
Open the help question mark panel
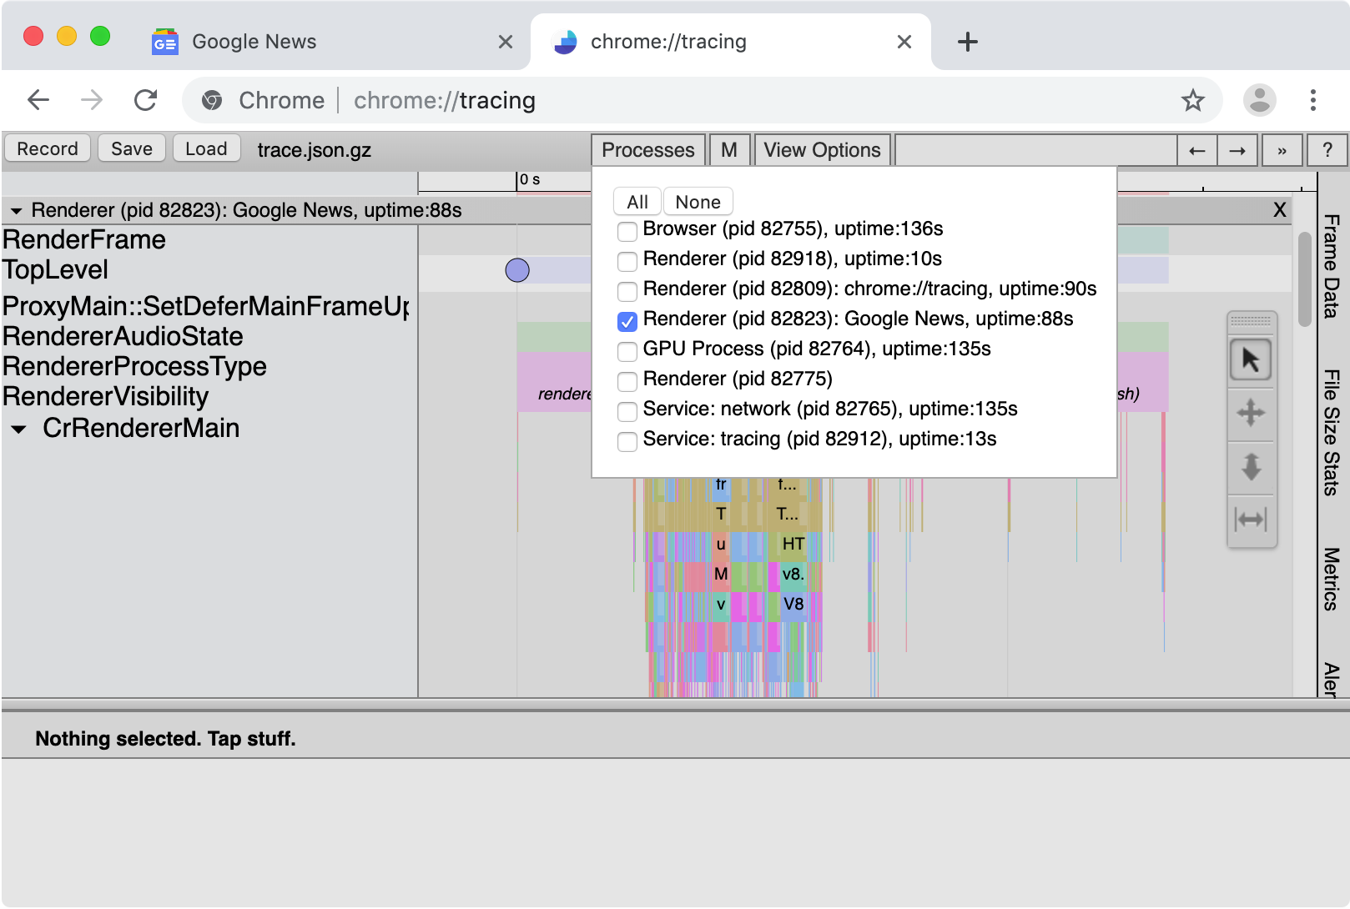point(1327,150)
